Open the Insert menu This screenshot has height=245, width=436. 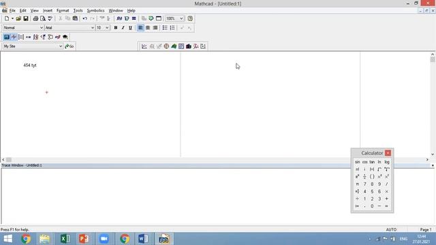48,11
